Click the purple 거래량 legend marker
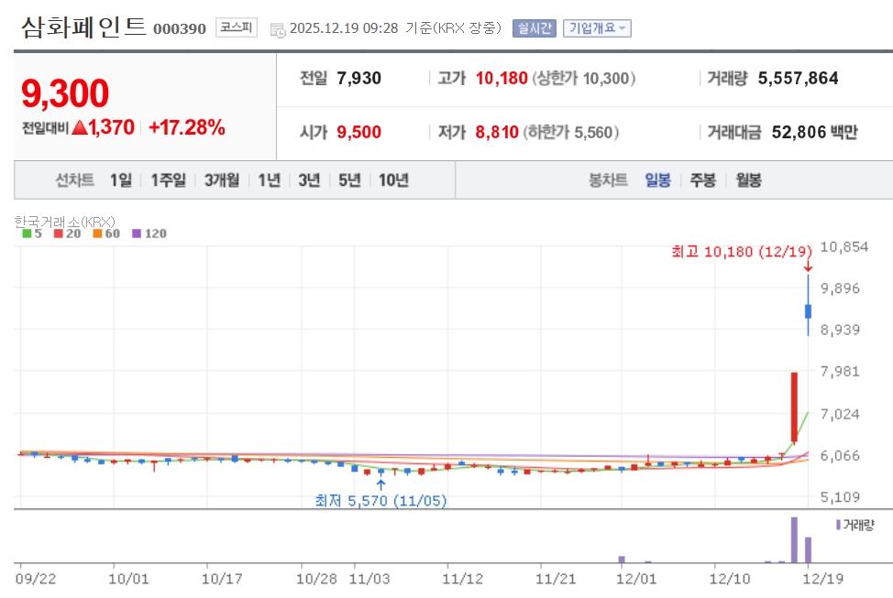893x598 pixels. 838,525
